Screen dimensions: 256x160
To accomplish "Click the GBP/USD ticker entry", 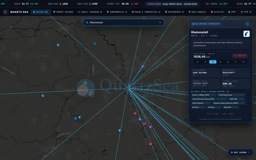I will tap(87, 4).
